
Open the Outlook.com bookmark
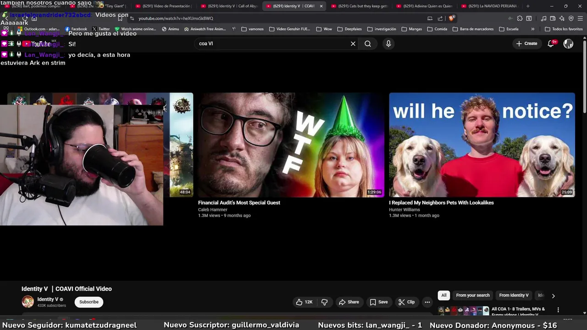(x=39, y=29)
